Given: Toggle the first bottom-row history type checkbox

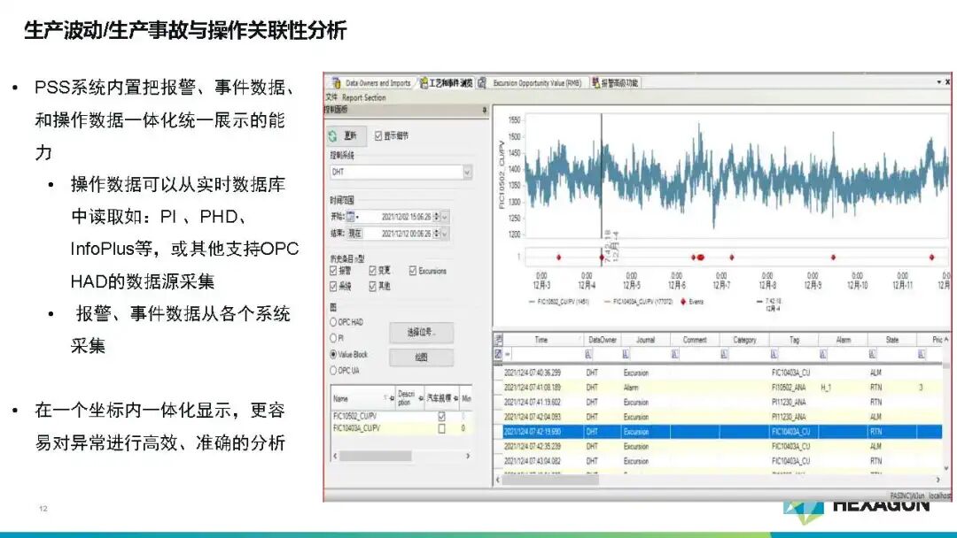Looking at the screenshot, I should click(333, 286).
